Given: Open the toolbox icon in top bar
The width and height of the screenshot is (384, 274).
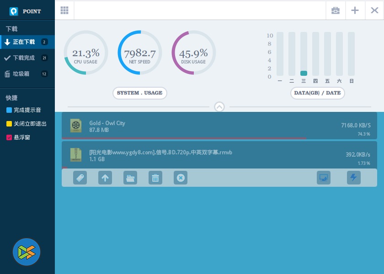Looking at the screenshot, I should (336, 11).
